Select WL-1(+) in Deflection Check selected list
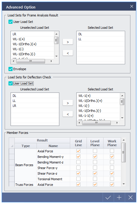Image resolution: width=138 pixels, height=204 pixels. point(98,96)
